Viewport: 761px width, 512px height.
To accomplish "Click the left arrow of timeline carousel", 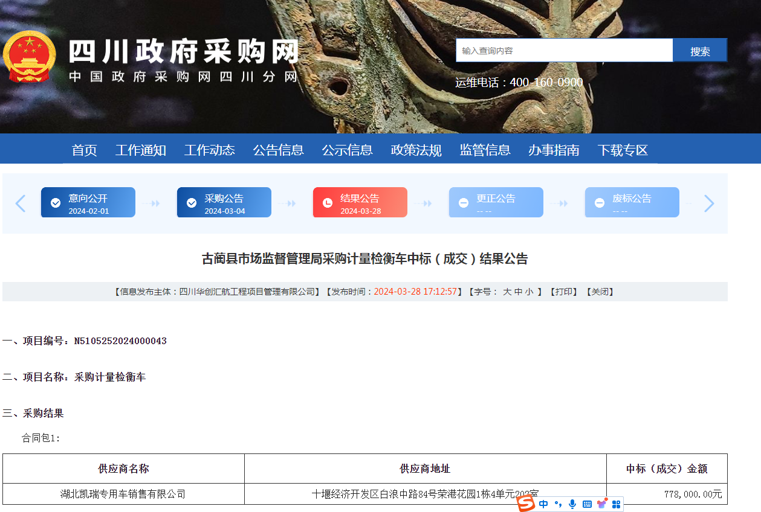I will tap(21, 203).
